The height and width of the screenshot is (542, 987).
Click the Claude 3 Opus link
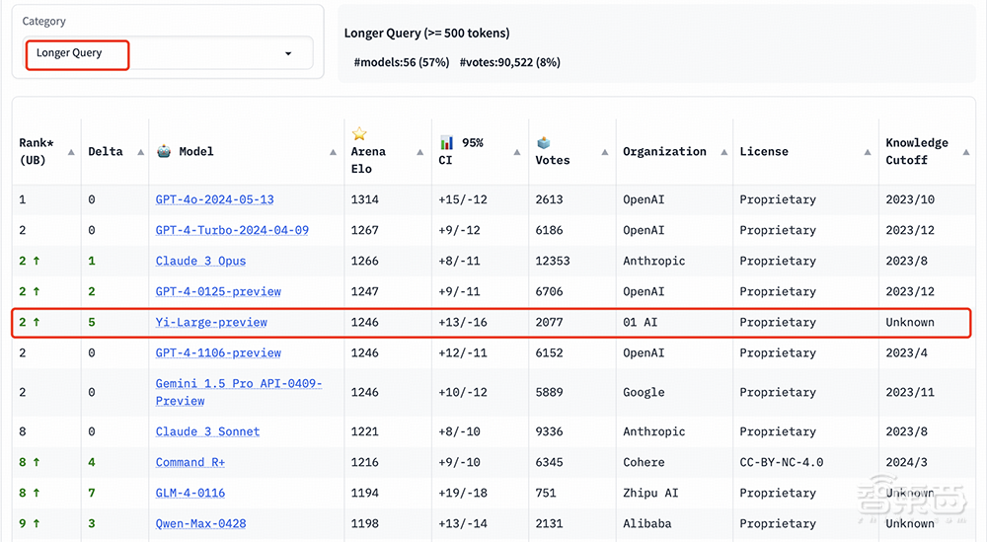(200, 261)
